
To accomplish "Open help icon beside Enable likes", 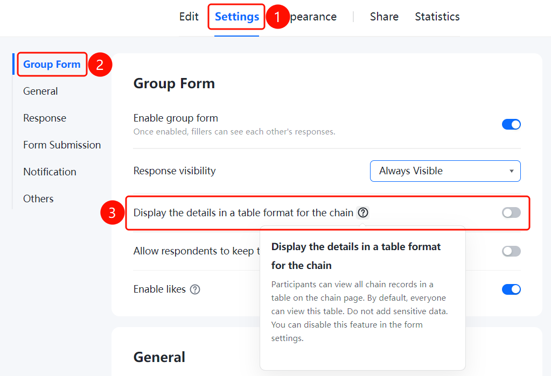I will point(195,289).
